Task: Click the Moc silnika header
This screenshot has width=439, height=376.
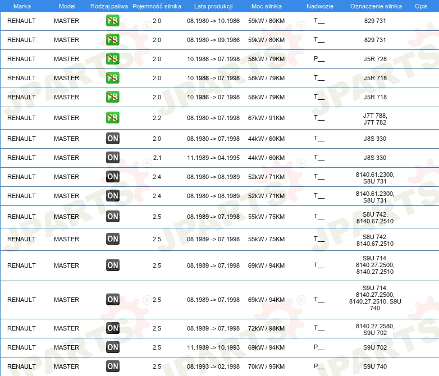Action: click(266, 6)
